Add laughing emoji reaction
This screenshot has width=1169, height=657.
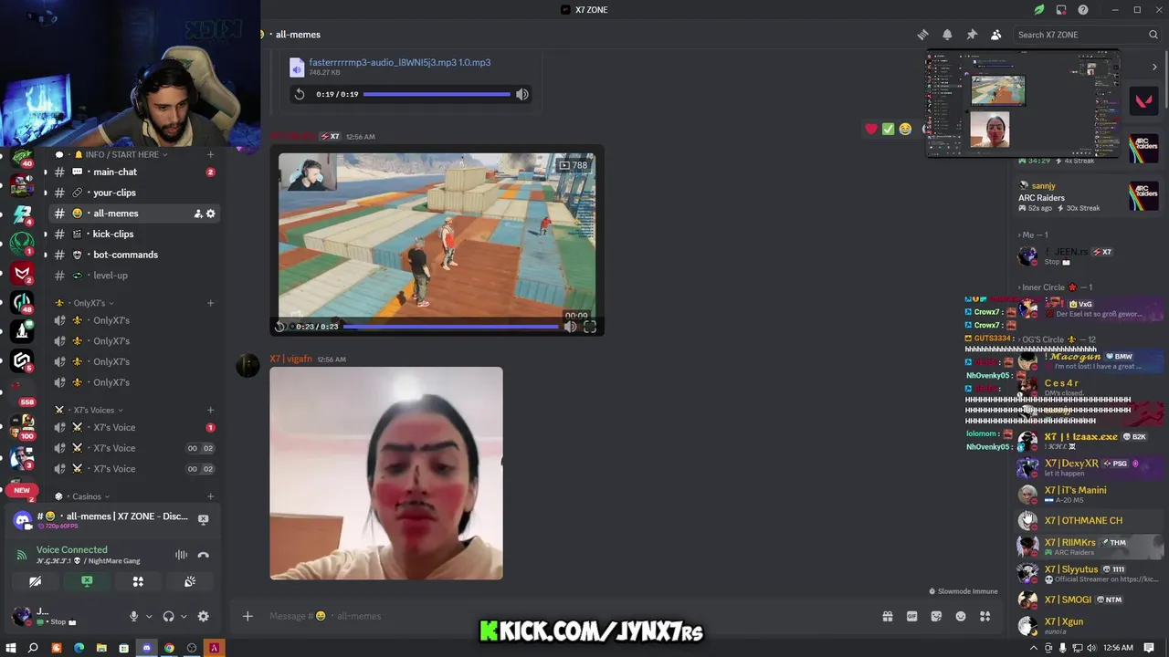pyautogui.click(x=905, y=129)
